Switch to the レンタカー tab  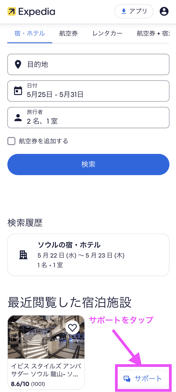107,33
